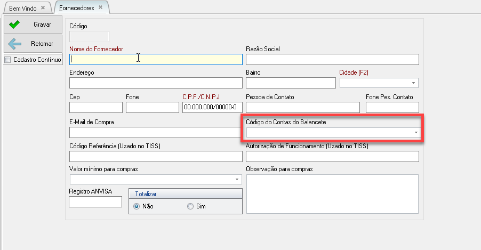Open Valor mínimo para compras dropdown
481x250 pixels.
pos(237,180)
